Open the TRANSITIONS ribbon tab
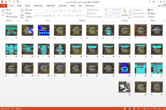The height and width of the screenshot is (110, 166). tap(38, 6)
